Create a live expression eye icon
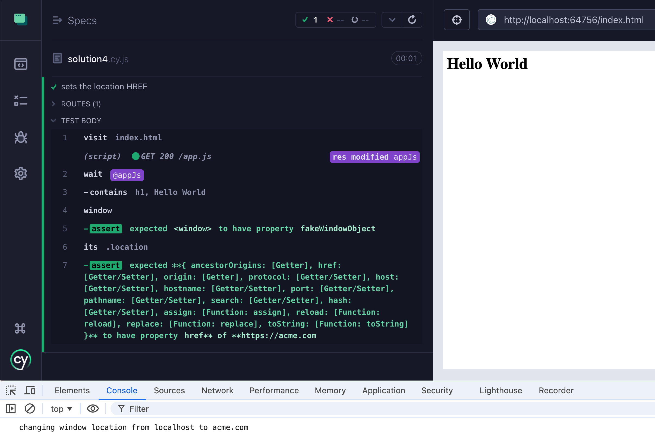655x437 pixels. click(93, 408)
